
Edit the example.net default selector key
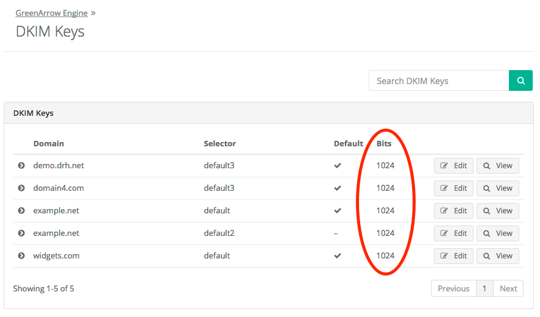tap(453, 211)
